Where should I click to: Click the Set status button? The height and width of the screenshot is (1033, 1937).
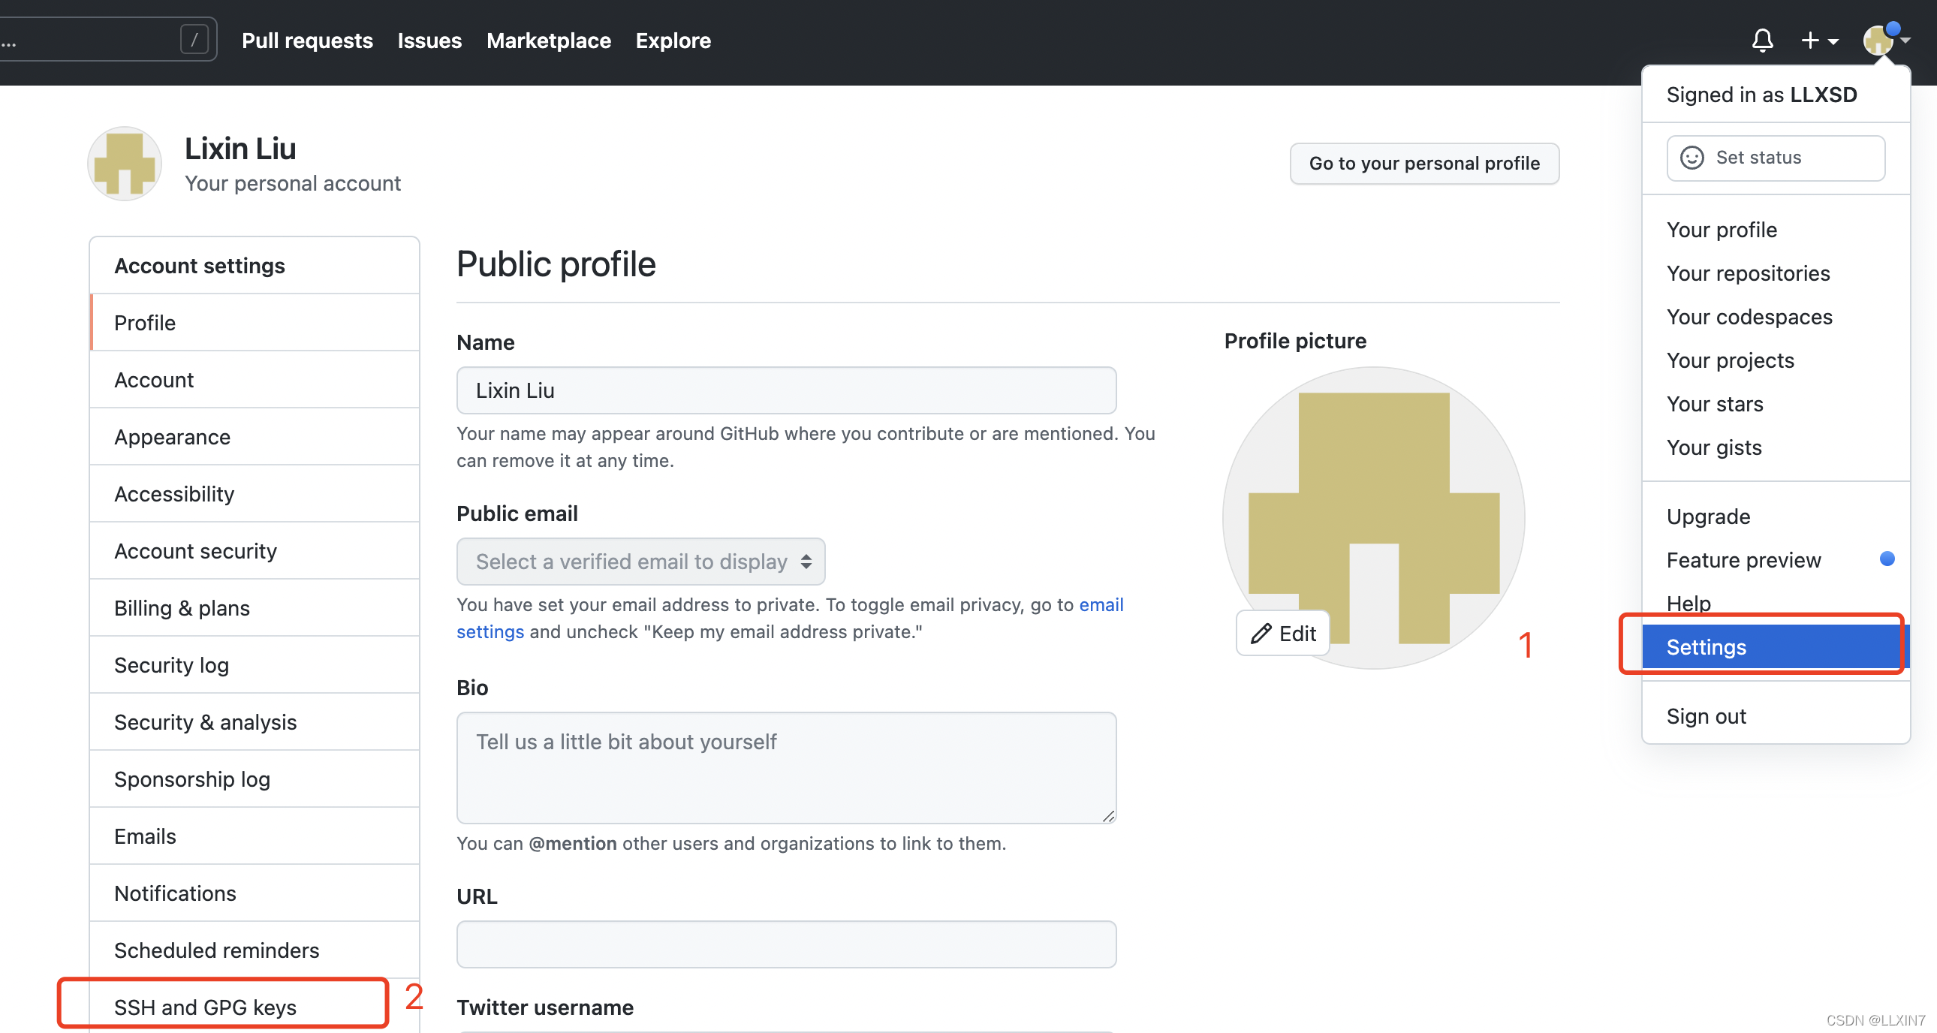point(1776,158)
